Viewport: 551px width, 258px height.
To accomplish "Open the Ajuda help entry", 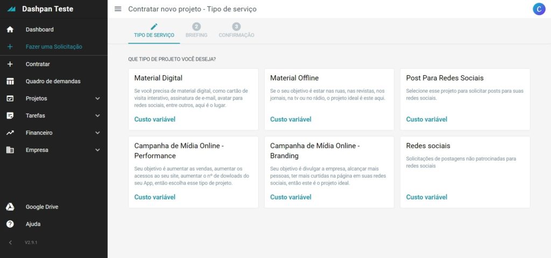I will click(x=54, y=224).
